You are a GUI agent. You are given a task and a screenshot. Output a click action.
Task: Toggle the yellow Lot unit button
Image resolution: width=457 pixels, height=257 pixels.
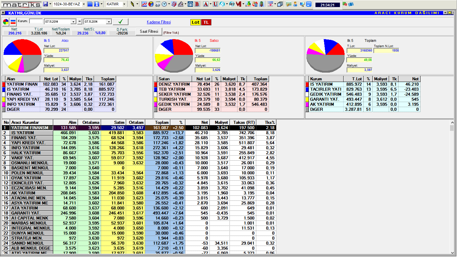point(195,22)
